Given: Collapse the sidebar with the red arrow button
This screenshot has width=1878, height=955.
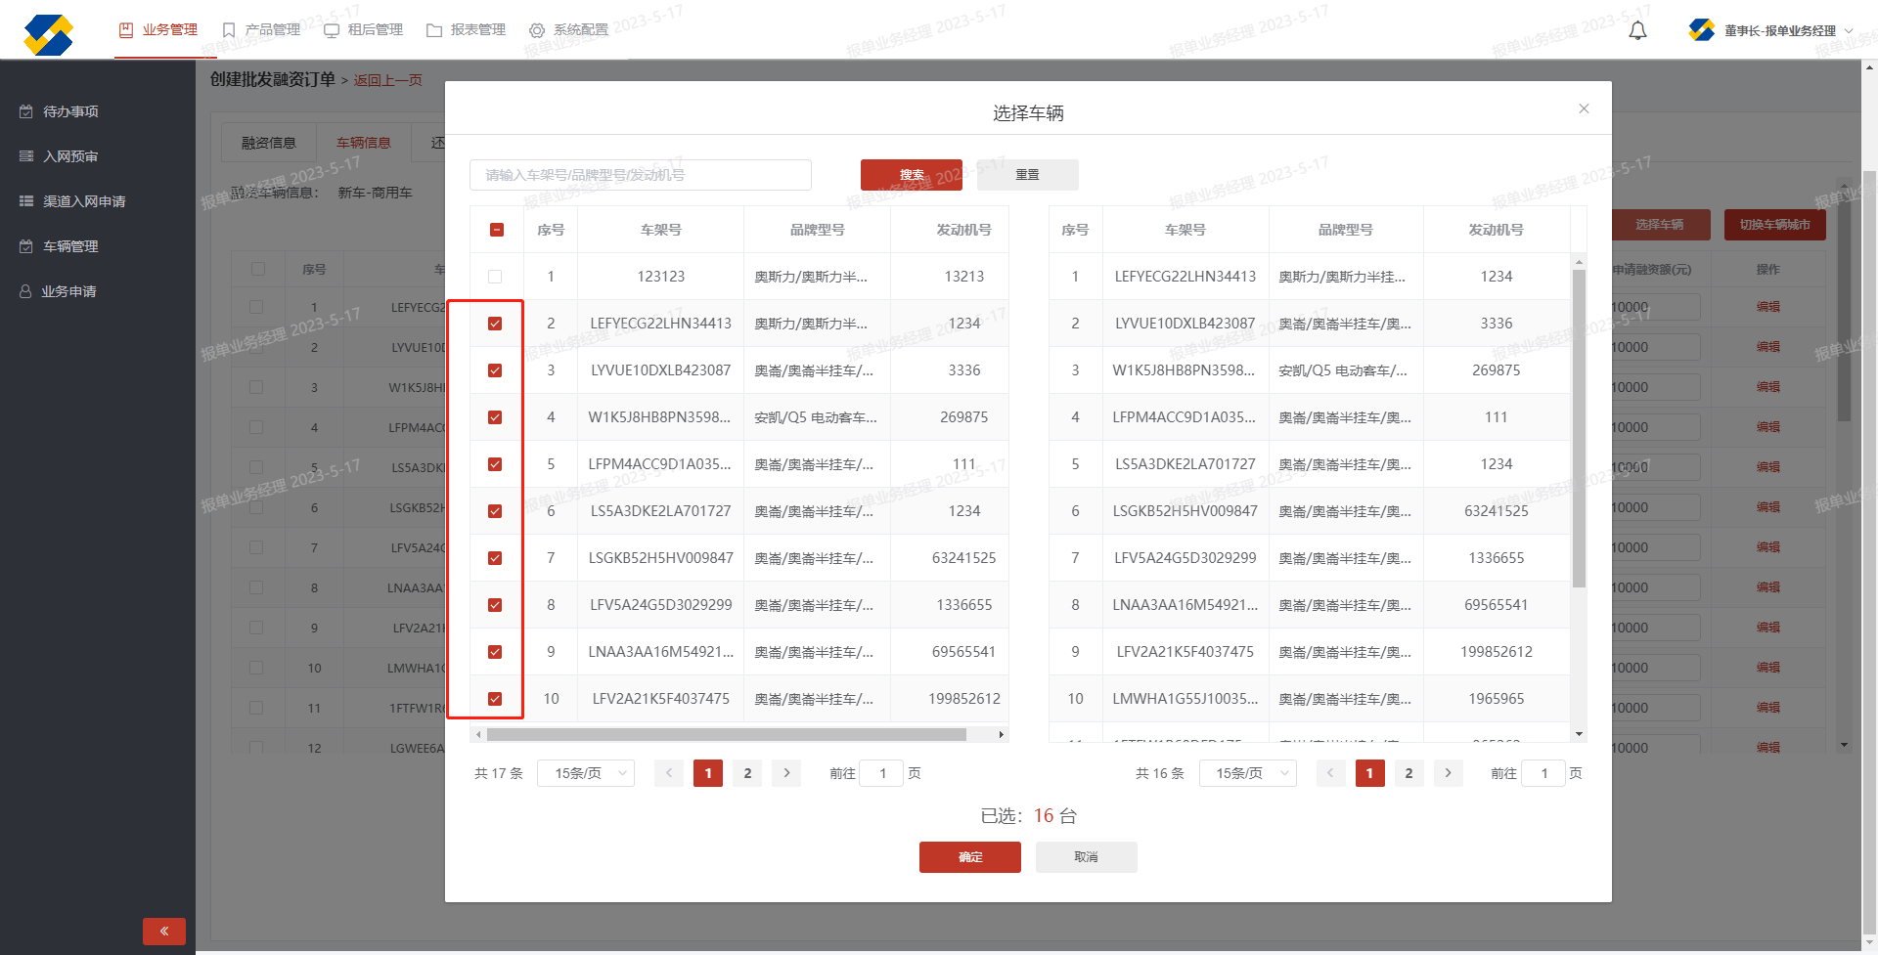Looking at the screenshot, I should tap(164, 931).
